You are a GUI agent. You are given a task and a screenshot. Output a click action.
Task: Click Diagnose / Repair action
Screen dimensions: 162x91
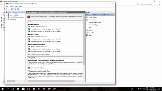click(93, 25)
